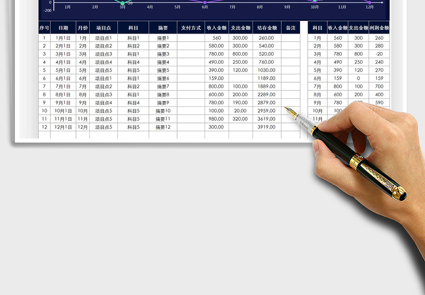Screen dimensions: 425x295
Task: Click the 1030.00 balance cell
Action: point(267,70)
